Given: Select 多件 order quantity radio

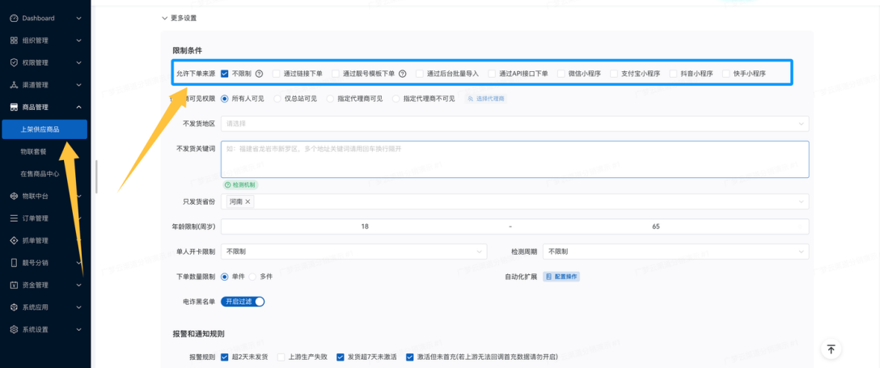Looking at the screenshot, I should (x=252, y=277).
